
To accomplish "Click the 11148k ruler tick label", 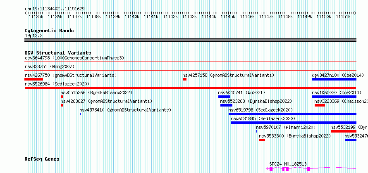I will tap(285, 17).
